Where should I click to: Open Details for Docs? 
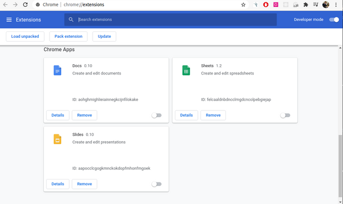tap(58, 115)
